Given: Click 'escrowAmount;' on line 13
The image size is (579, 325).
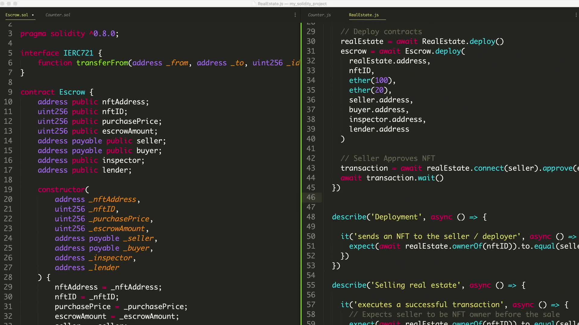Looking at the screenshot, I should [130, 131].
